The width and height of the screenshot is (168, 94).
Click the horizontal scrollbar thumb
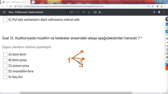76,93
